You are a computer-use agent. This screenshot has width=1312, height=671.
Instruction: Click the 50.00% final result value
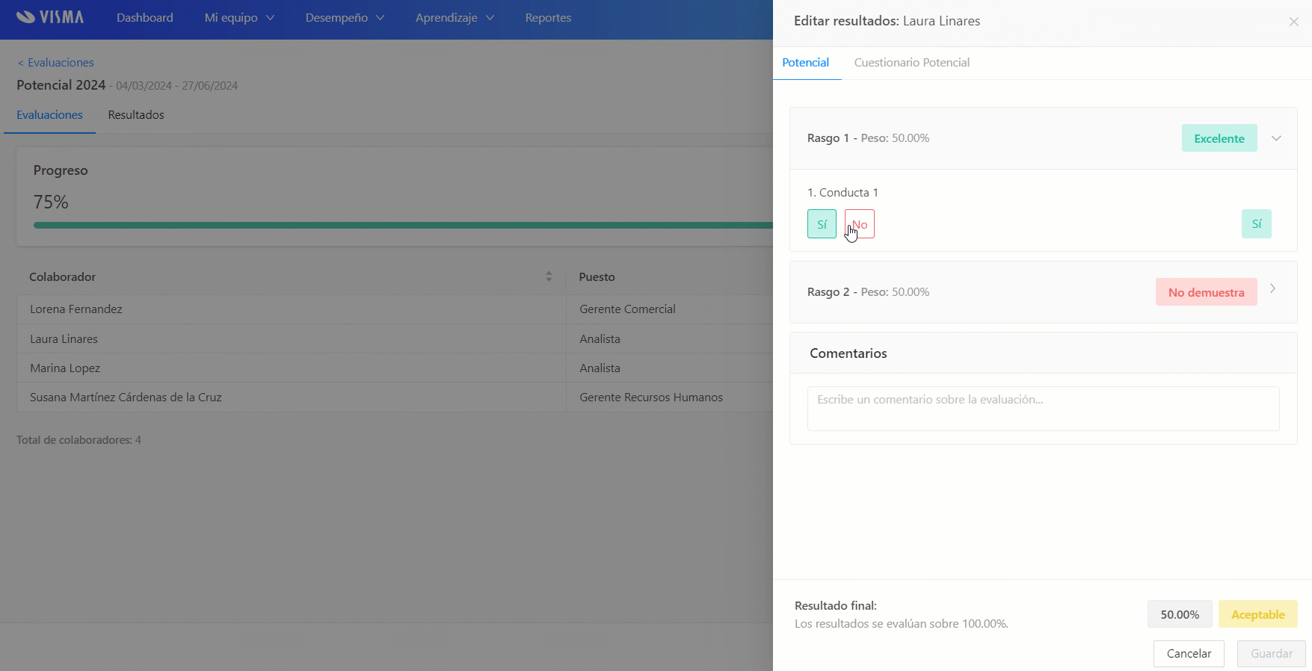(1180, 614)
